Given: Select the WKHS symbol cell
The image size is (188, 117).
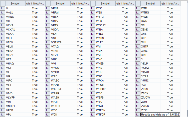Looking at the screenshot, I should pos(105,38).
